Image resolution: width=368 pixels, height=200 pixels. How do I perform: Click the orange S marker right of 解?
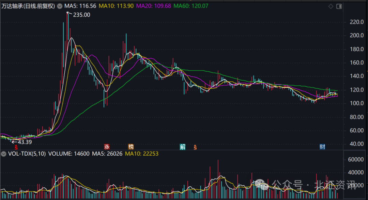(195, 147)
